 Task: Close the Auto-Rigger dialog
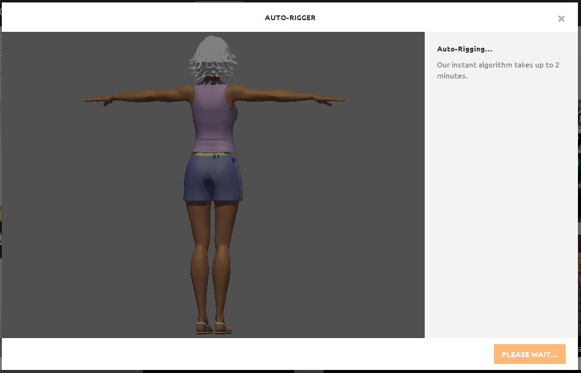pos(561,18)
